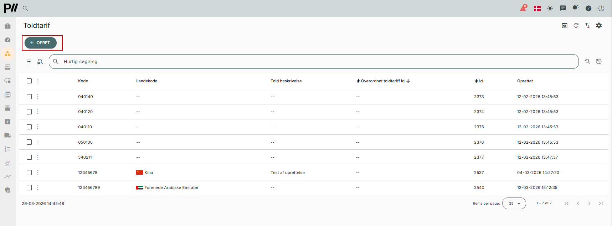Sort by the Told beskrivelse column header
This screenshot has width=612, height=226.
[286, 81]
